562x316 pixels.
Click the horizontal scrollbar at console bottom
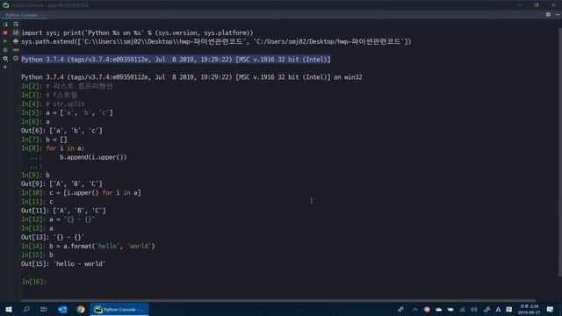point(277,300)
